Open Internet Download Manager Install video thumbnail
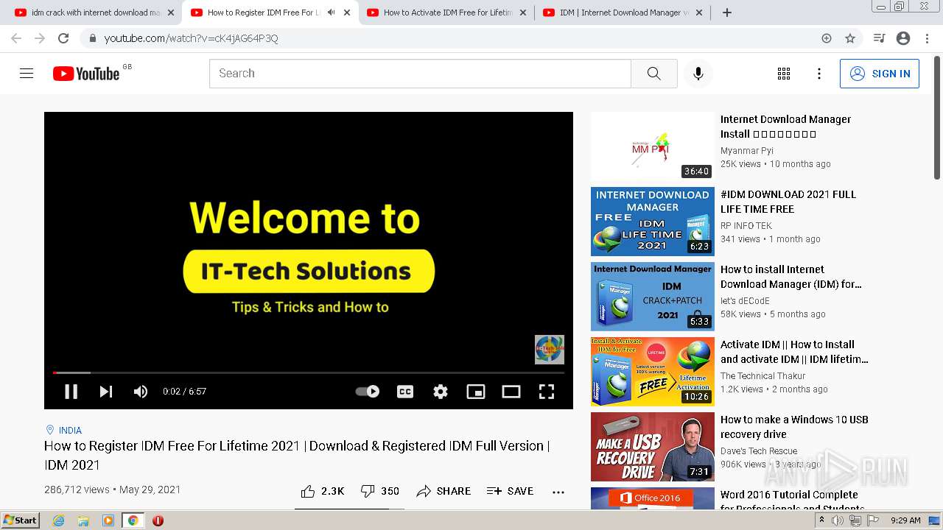The width and height of the screenshot is (943, 530). pyautogui.click(x=653, y=146)
